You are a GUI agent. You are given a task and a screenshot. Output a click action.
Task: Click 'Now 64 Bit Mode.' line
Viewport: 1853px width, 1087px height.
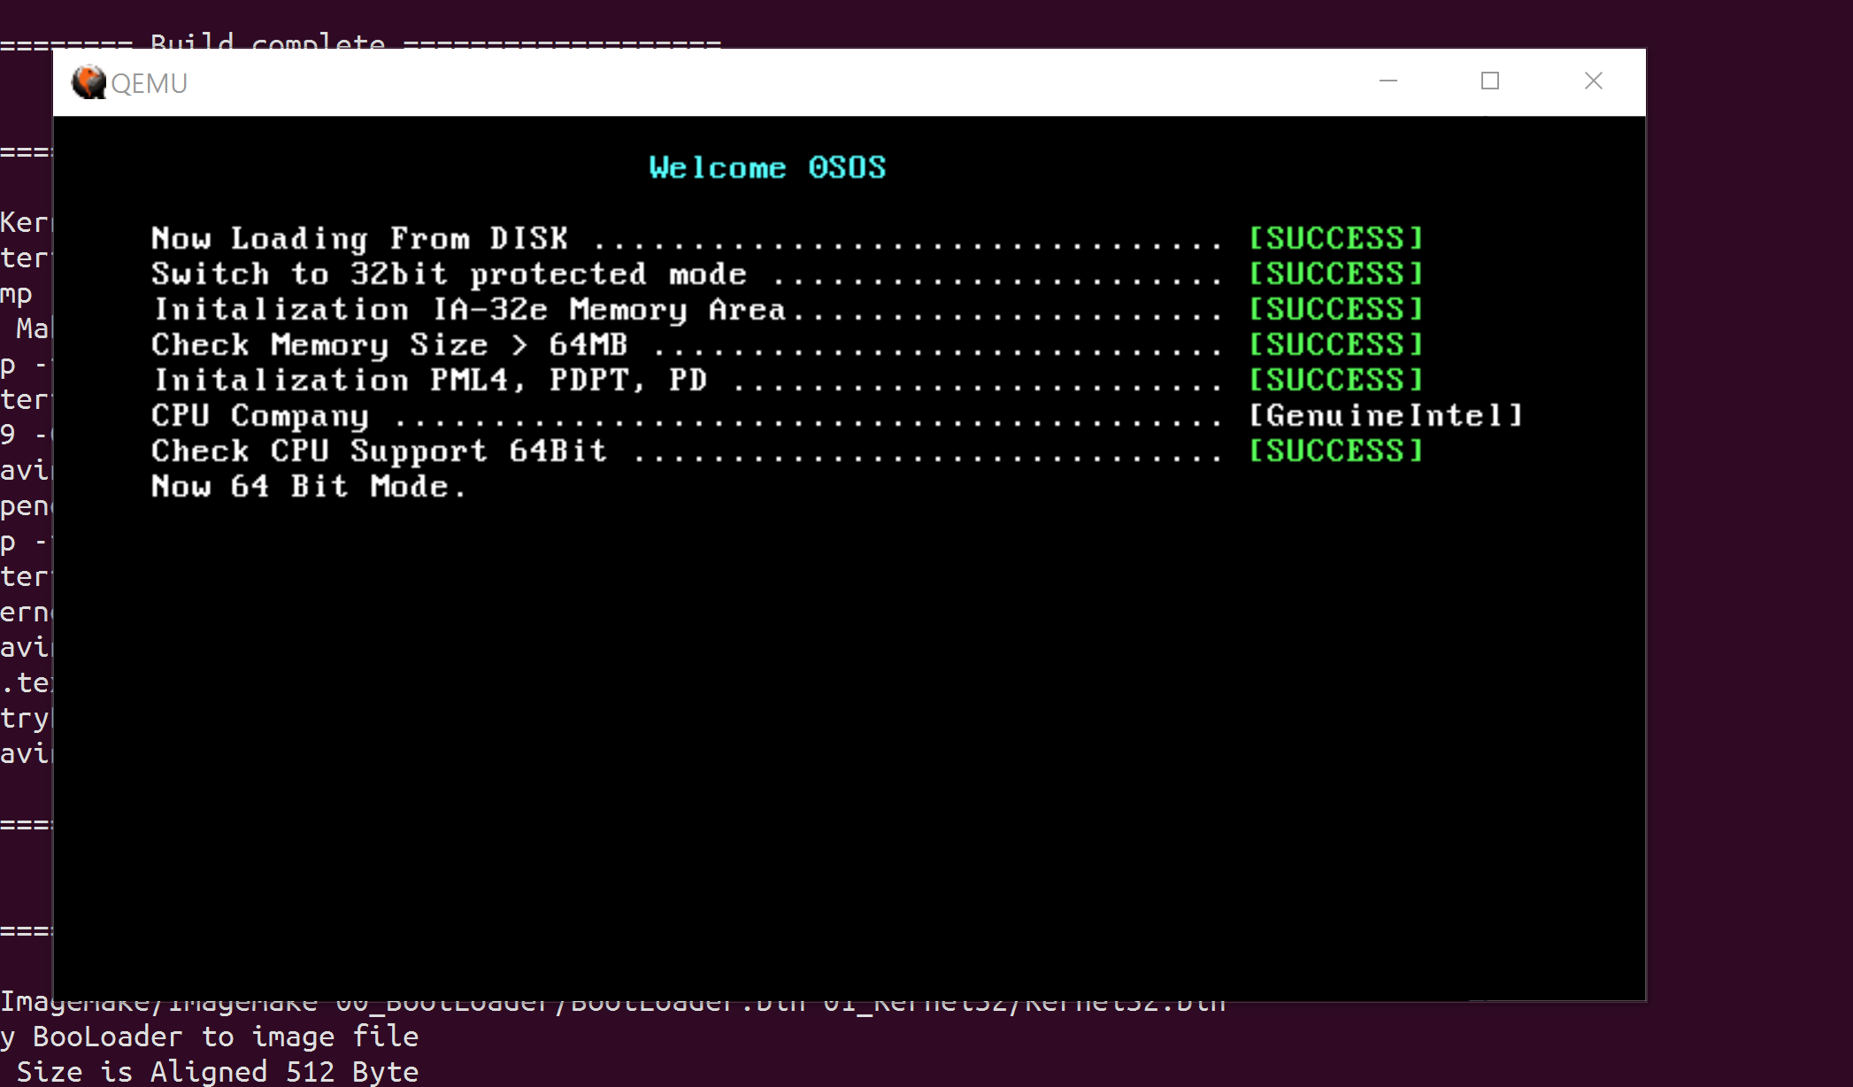click(x=308, y=487)
